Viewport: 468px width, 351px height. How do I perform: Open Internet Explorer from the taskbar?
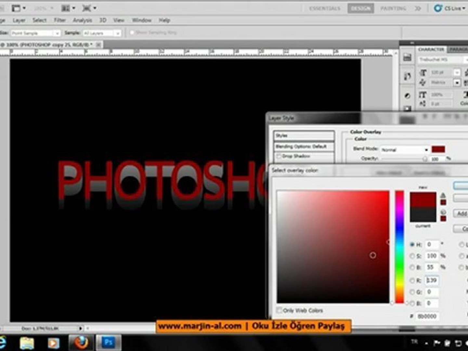[2, 343]
